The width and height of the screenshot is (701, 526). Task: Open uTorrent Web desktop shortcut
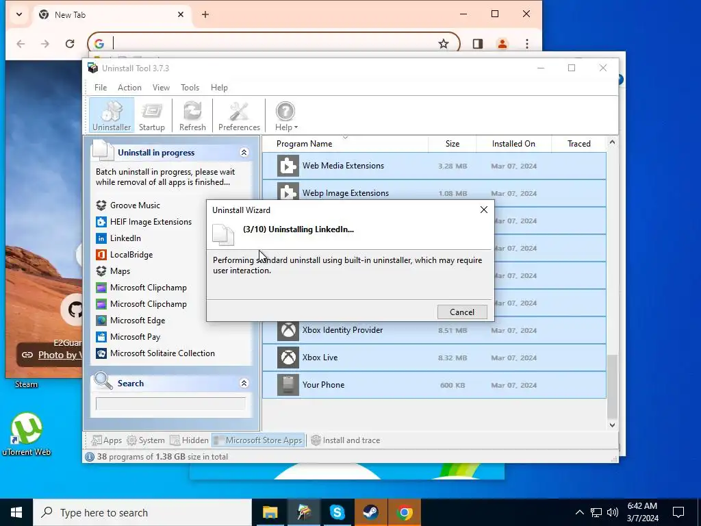[27, 434]
